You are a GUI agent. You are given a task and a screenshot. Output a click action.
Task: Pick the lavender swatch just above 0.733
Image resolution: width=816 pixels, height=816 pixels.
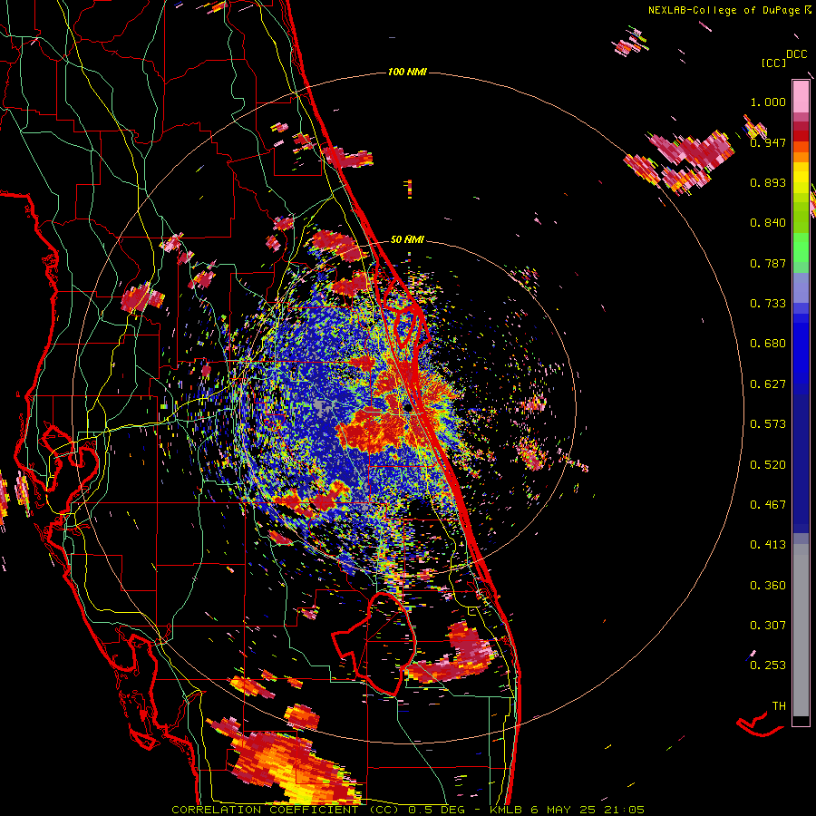pos(801,287)
